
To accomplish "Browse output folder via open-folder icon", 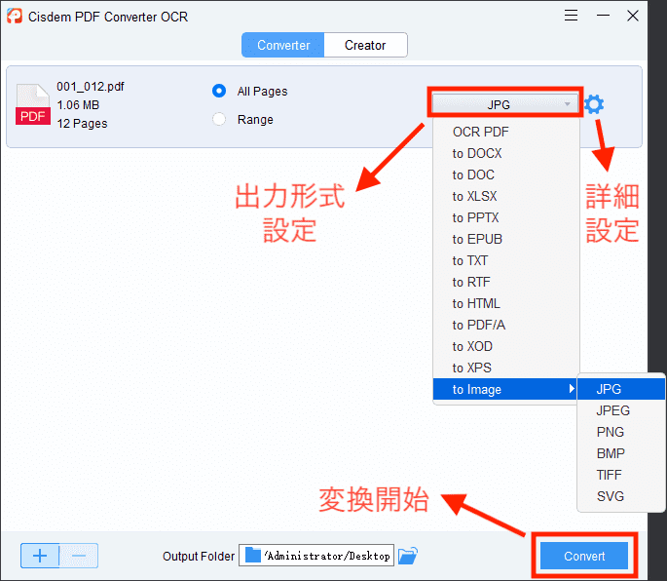I will (408, 556).
